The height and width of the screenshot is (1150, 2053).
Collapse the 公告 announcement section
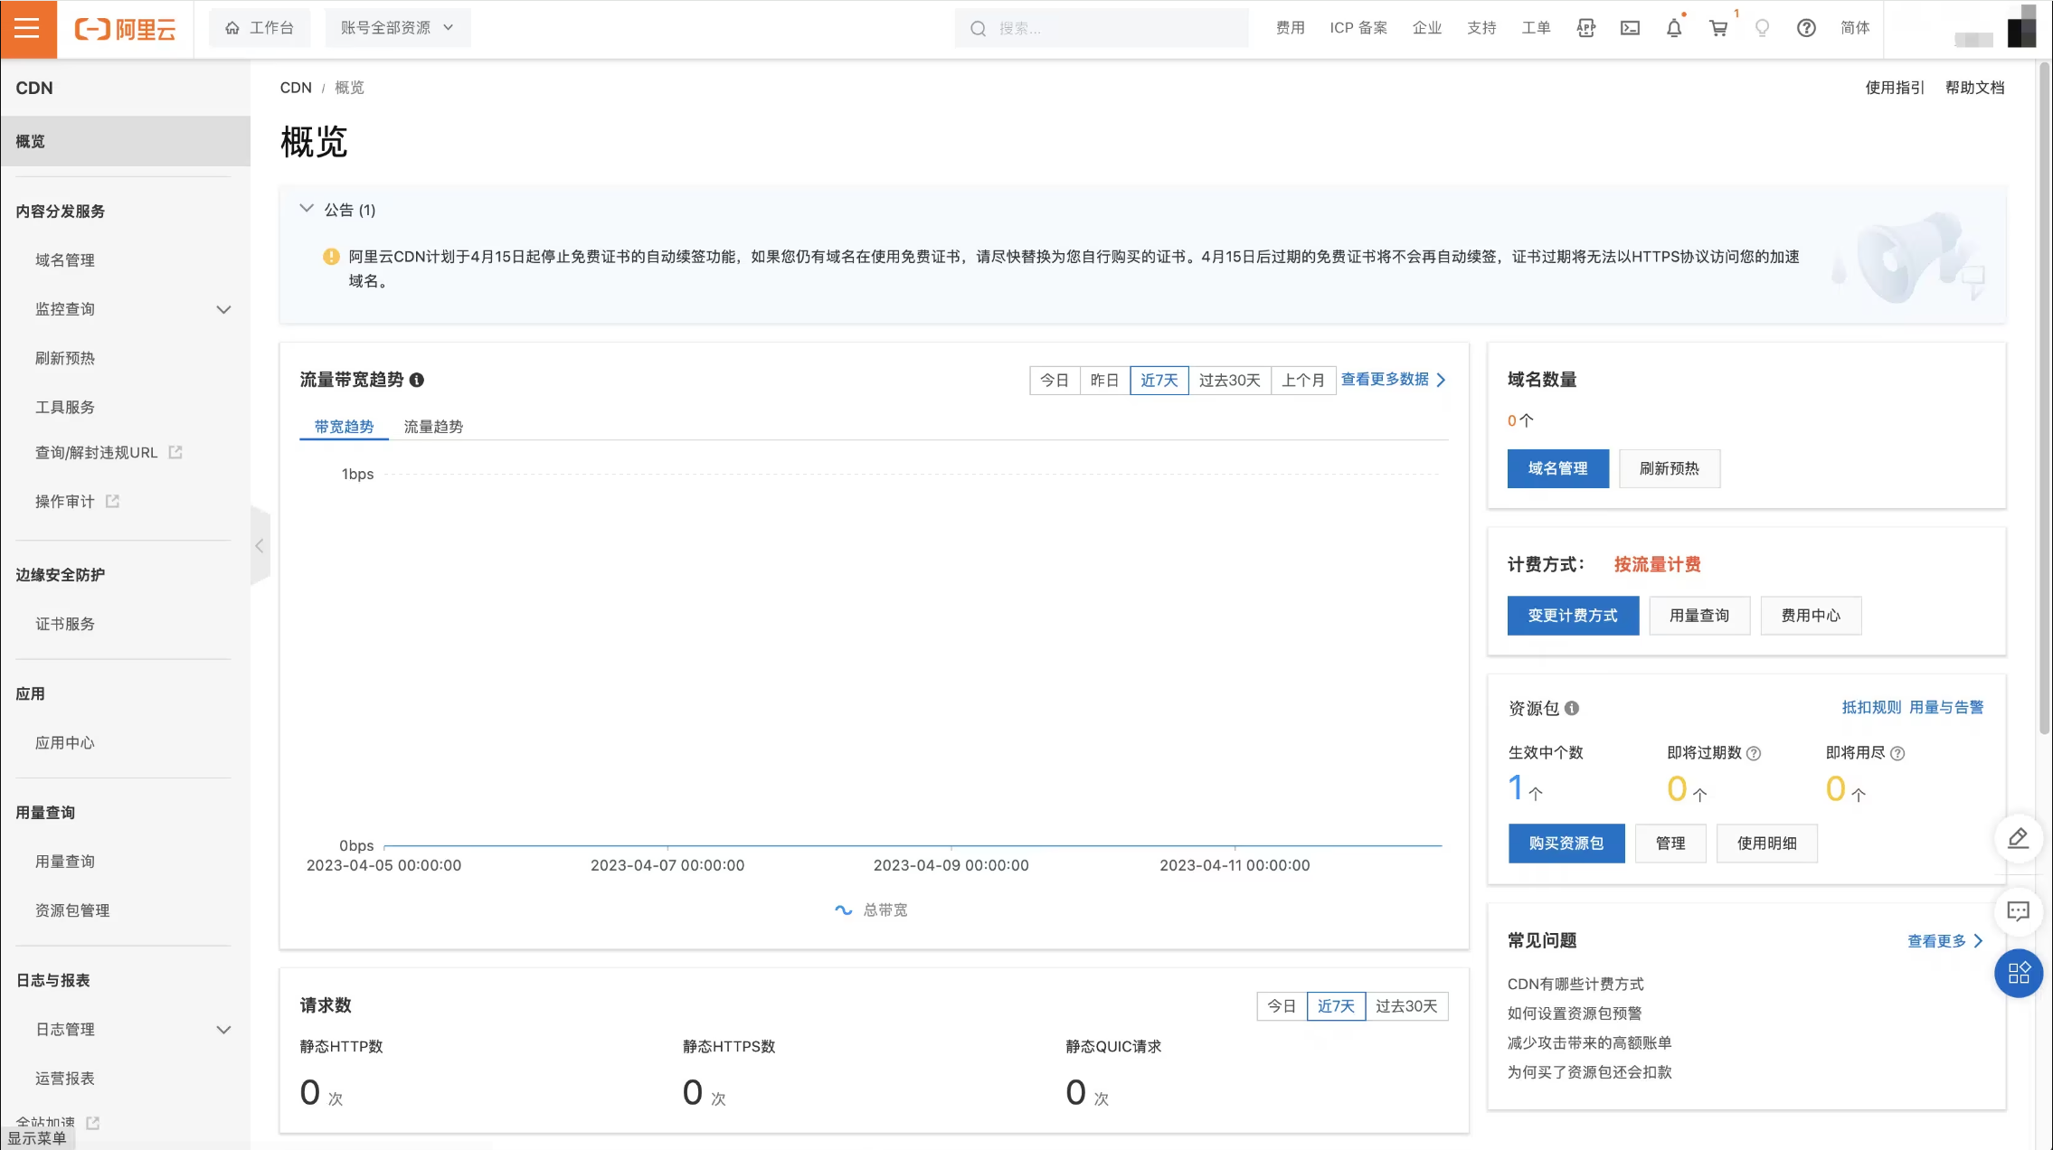click(307, 209)
